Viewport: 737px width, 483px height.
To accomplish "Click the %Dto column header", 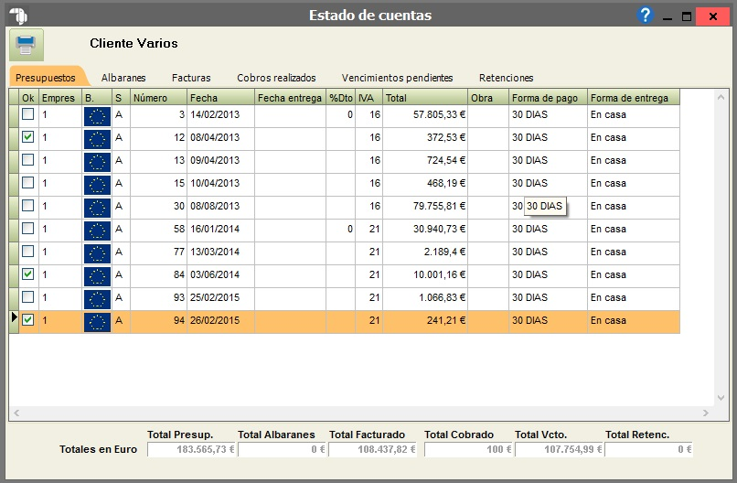I will click(x=341, y=97).
